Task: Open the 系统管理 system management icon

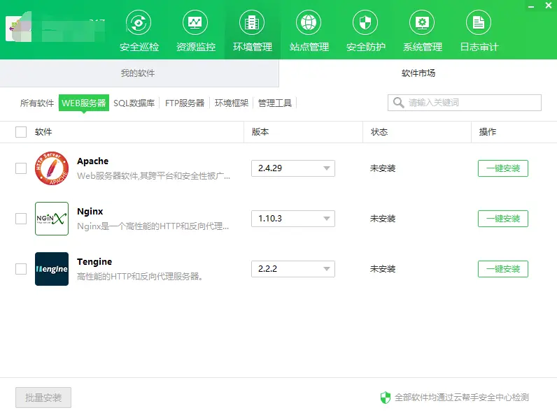Action: 422,22
